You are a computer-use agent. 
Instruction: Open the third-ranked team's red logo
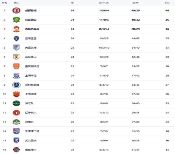pos(16,29)
